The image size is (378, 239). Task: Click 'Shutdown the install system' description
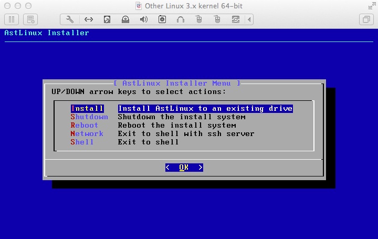tap(182, 117)
